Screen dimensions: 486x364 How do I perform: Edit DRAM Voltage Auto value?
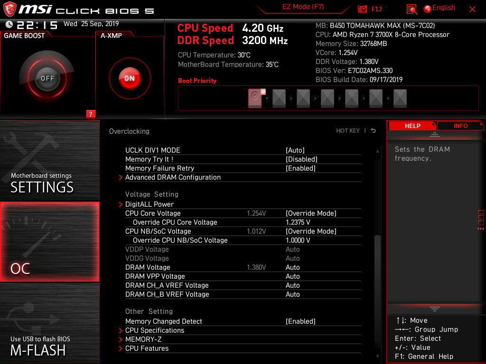point(292,267)
